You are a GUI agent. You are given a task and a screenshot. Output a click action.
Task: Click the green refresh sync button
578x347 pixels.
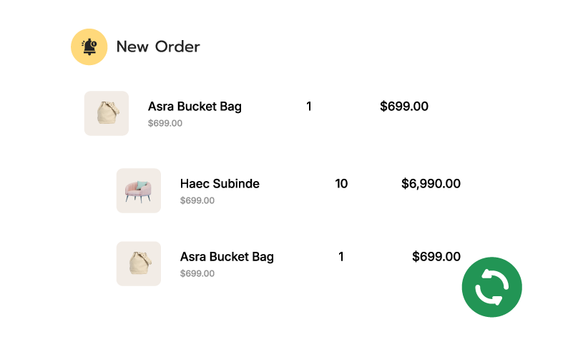click(x=491, y=287)
